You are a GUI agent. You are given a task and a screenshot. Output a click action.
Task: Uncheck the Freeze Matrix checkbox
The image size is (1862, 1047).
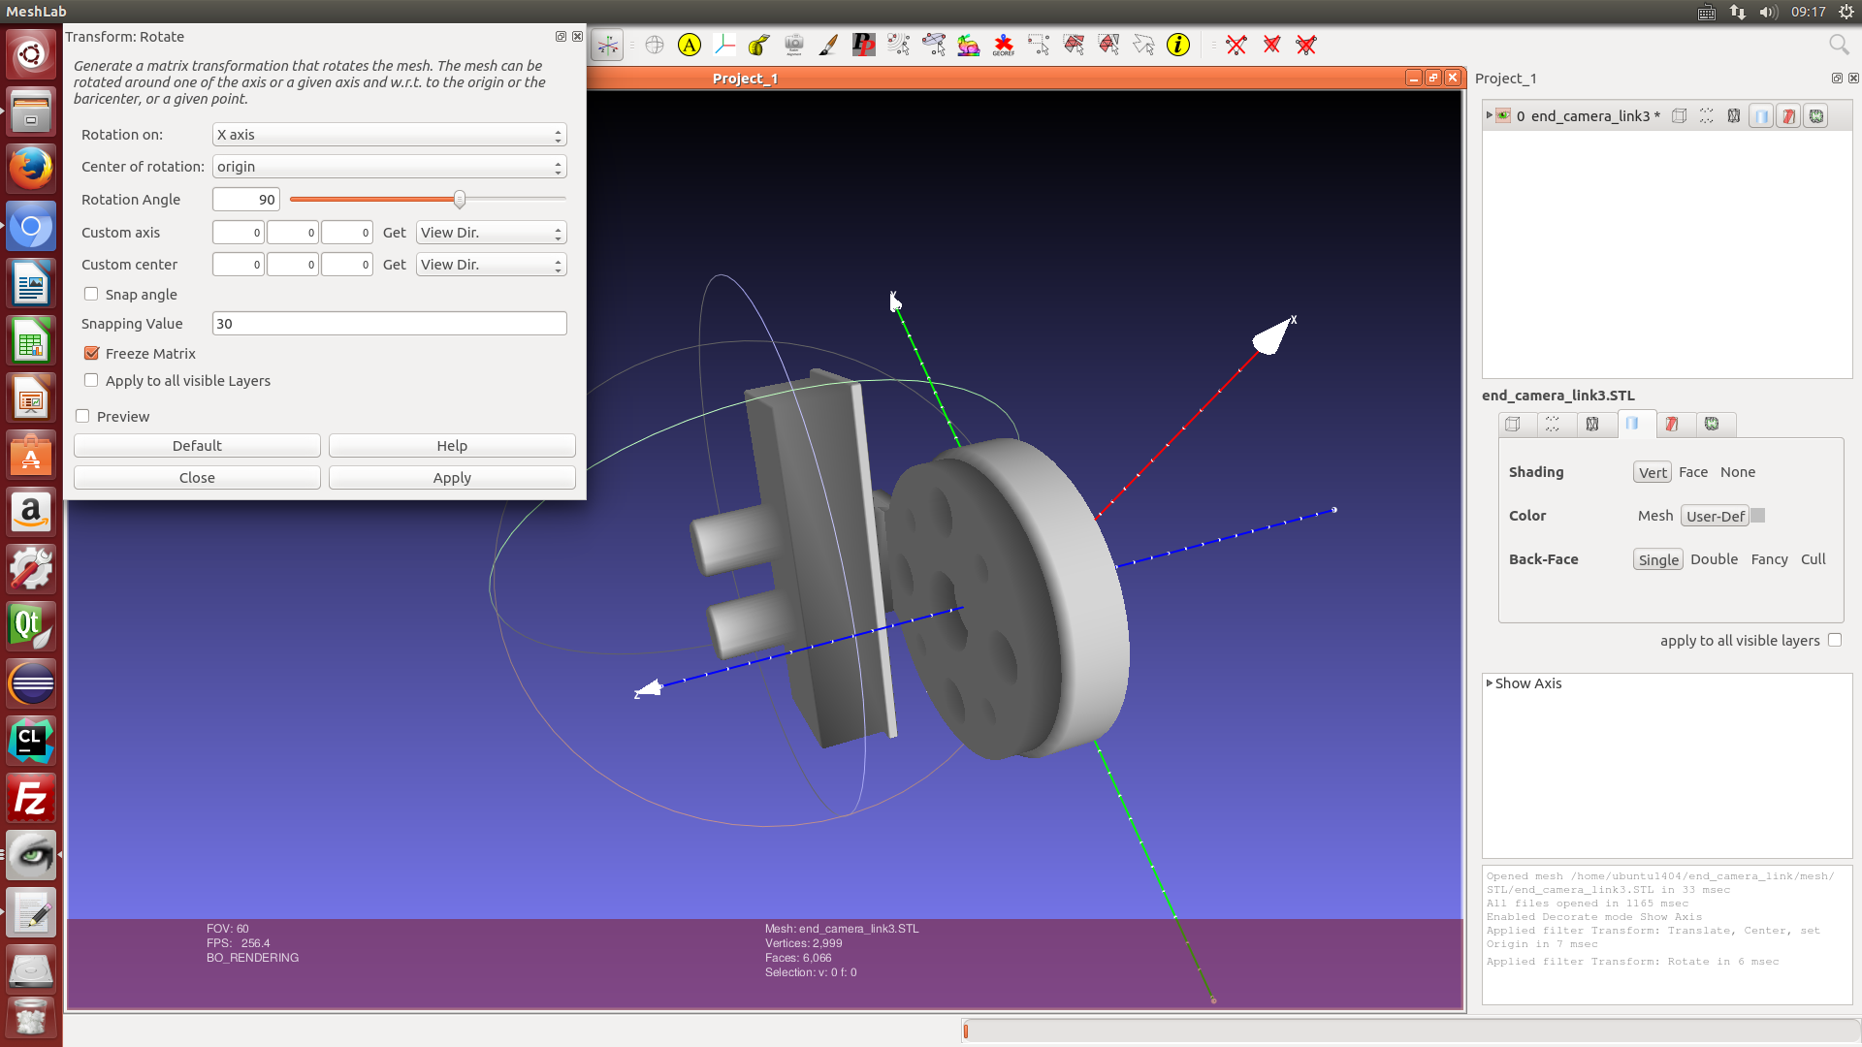(91, 353)
